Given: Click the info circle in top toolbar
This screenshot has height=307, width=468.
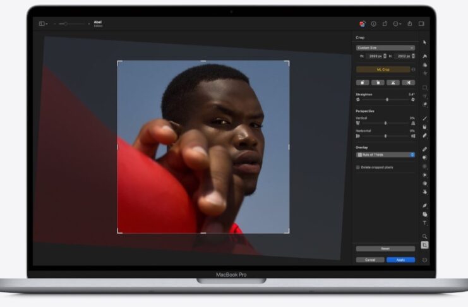Looking at the screenshot, I should pyautogui.click(x=374, y=24).
